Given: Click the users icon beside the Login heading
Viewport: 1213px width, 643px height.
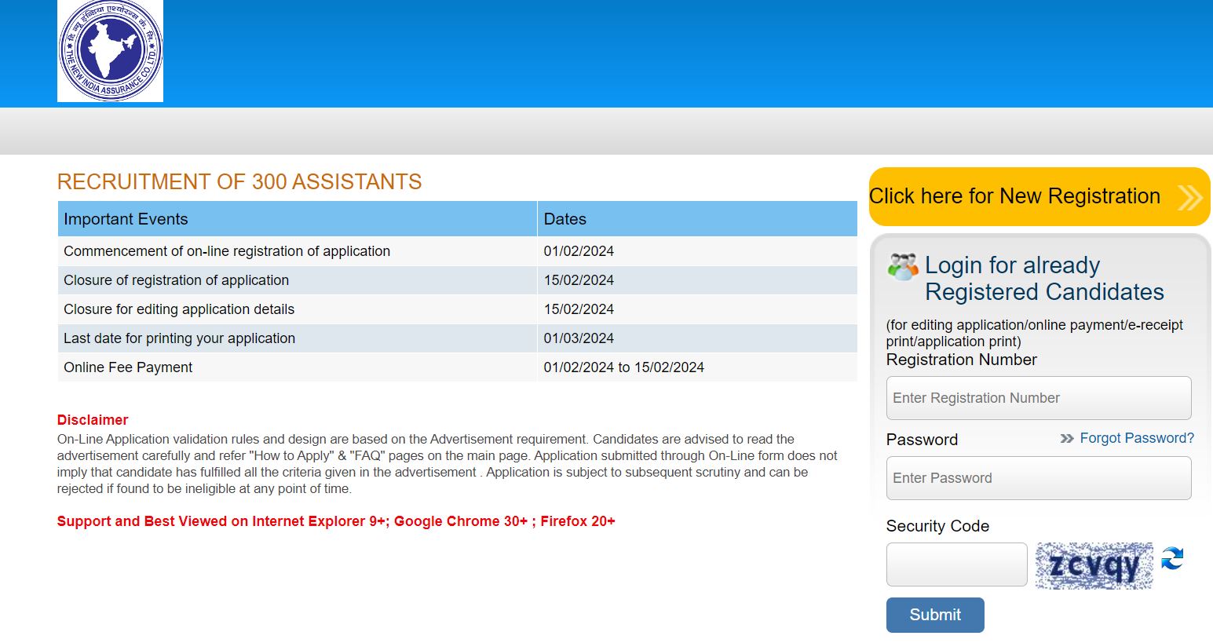Looking at the screenshot, I should click(x=903, y=268).
